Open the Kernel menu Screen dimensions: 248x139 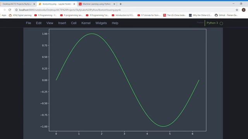click(86, 23)
